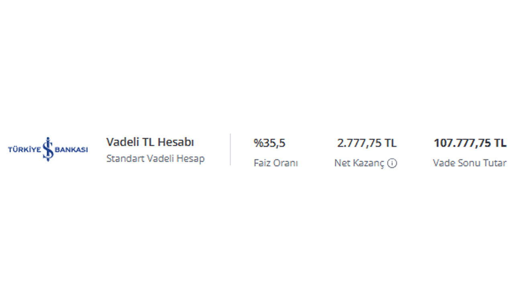The width and height of the screenshot is (514, 289).
Task: Click the Faiz Oranı label
Action: 276,163
